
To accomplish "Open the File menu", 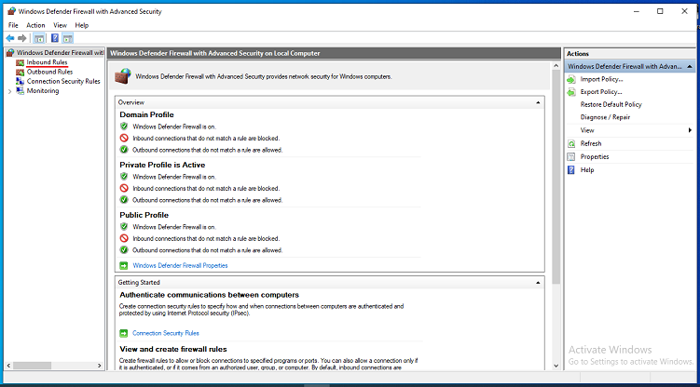I will (x=13, y=25).
